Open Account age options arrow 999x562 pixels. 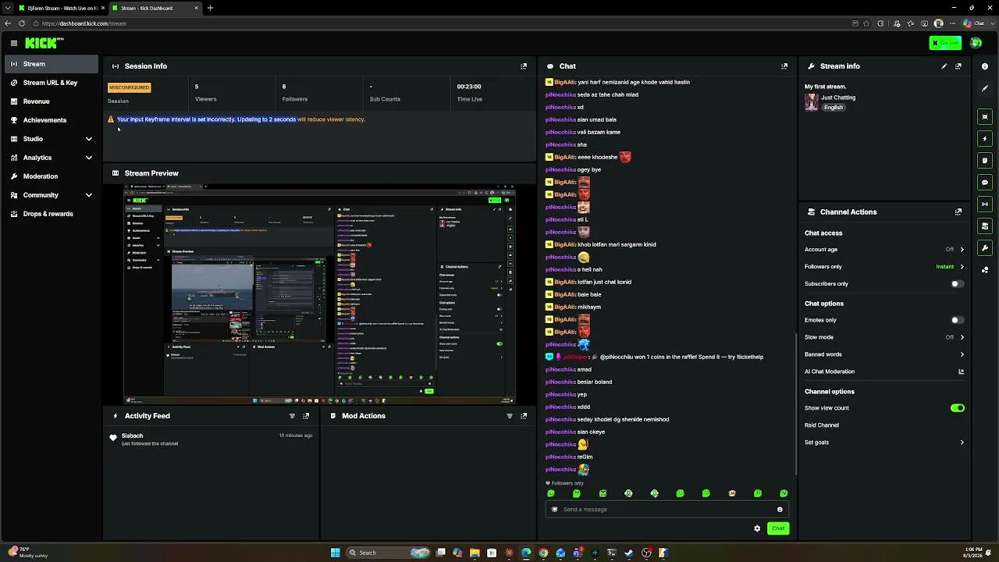[x=962, y=250]
